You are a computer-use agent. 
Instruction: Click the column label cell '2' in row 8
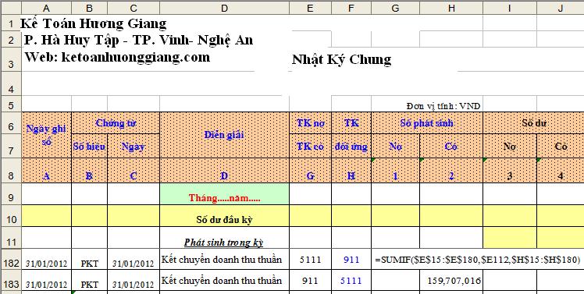(x=451, y=171)
